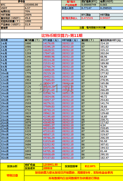
Task: Click BTC income 27685.83 for month 12
Action: [52, 80]
